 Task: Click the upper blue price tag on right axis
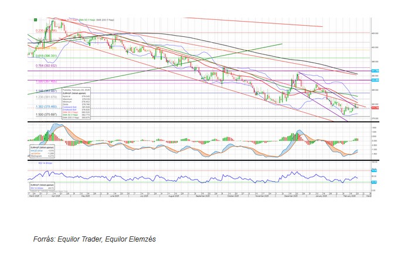[378, 71]
